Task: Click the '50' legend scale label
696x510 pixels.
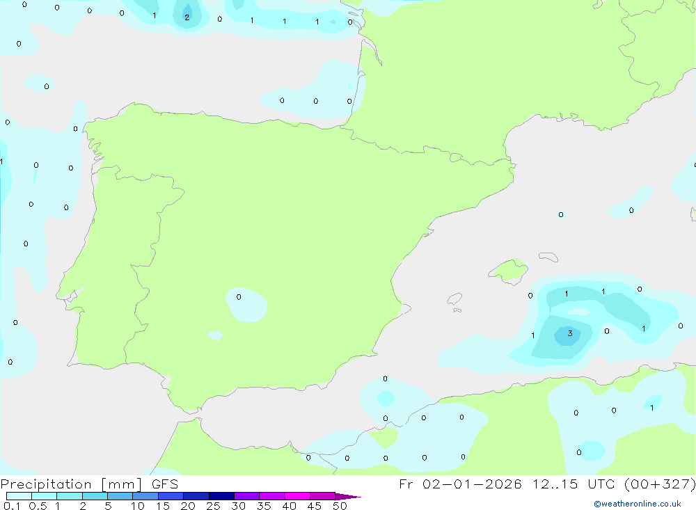Action: (340, 506)
